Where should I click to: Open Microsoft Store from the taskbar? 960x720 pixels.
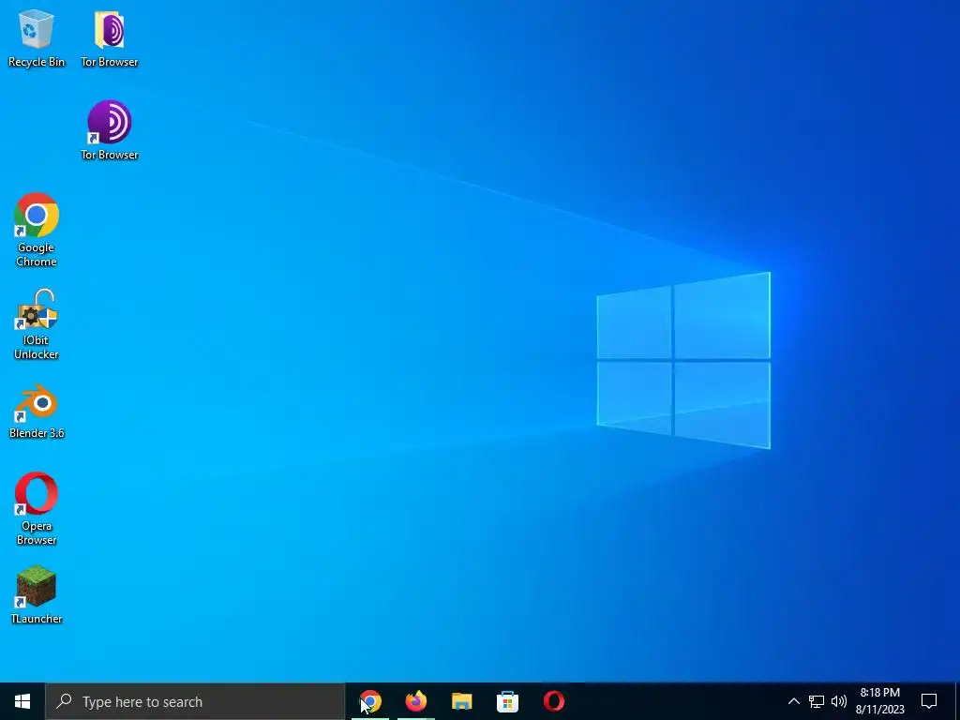[x=507, y=701]
